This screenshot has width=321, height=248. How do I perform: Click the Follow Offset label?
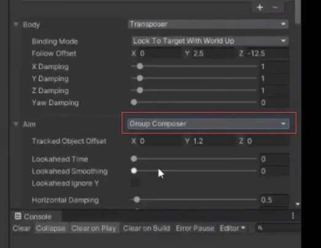54,54
